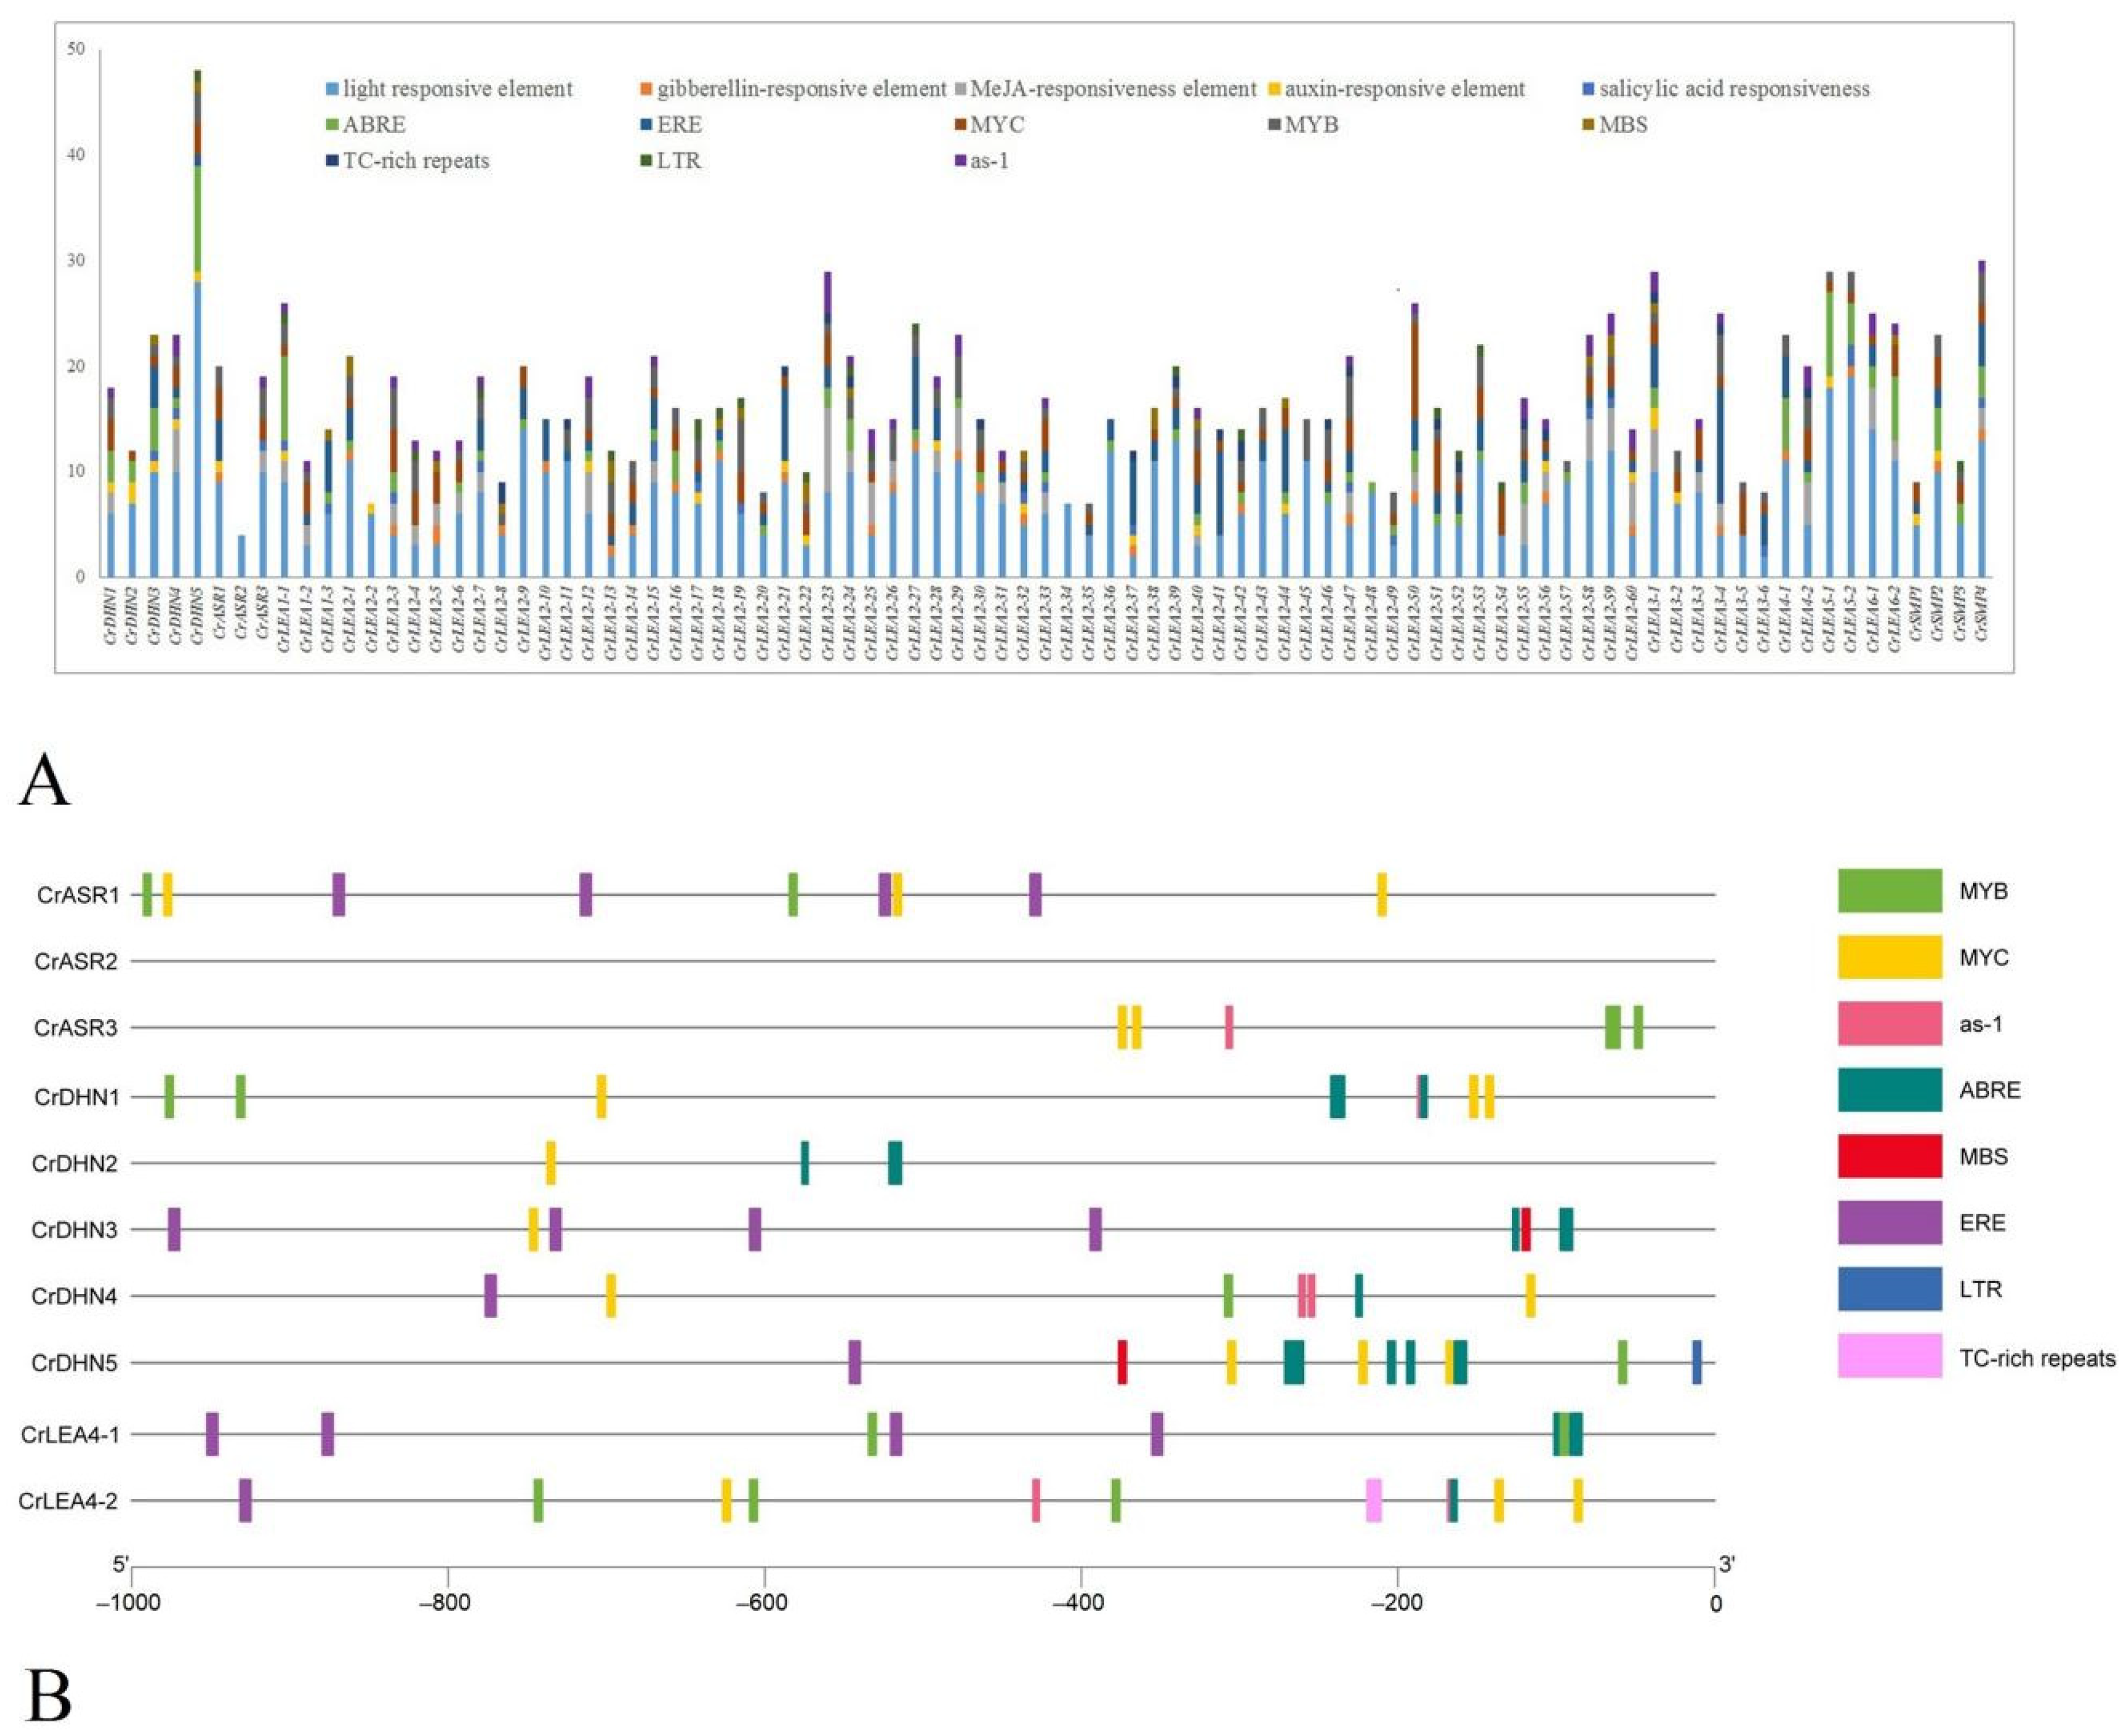2122x1736 pixels.
Task: Click the pink TC-rich repeats legend swatch
Action: point(1889,1355)
